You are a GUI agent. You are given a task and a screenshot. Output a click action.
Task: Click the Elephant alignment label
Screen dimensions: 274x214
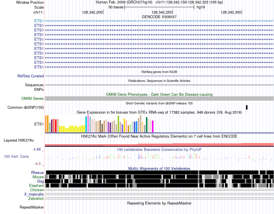tap(36, 185)
